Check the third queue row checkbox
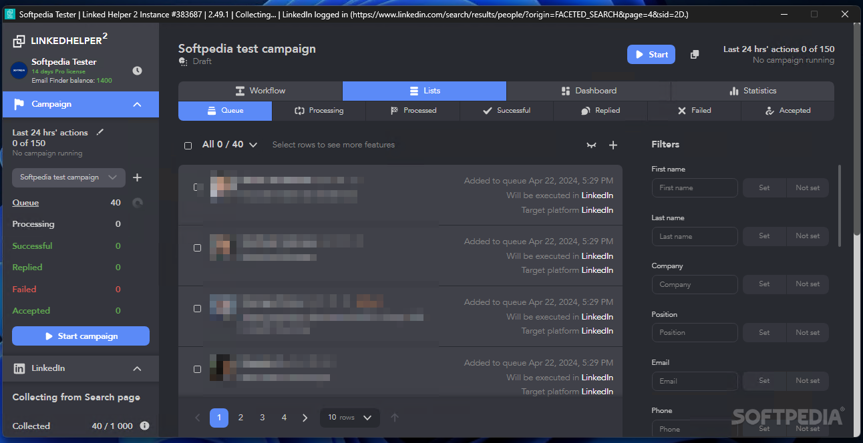Screen dimensions: 863x443 pyautogui.click(x=197, y=308)
